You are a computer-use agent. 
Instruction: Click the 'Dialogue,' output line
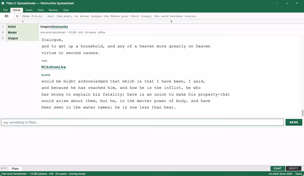pos(52,40)
